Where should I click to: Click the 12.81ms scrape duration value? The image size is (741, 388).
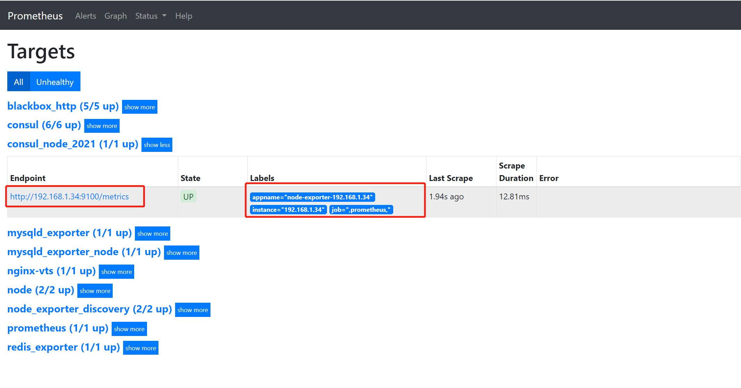514,197
